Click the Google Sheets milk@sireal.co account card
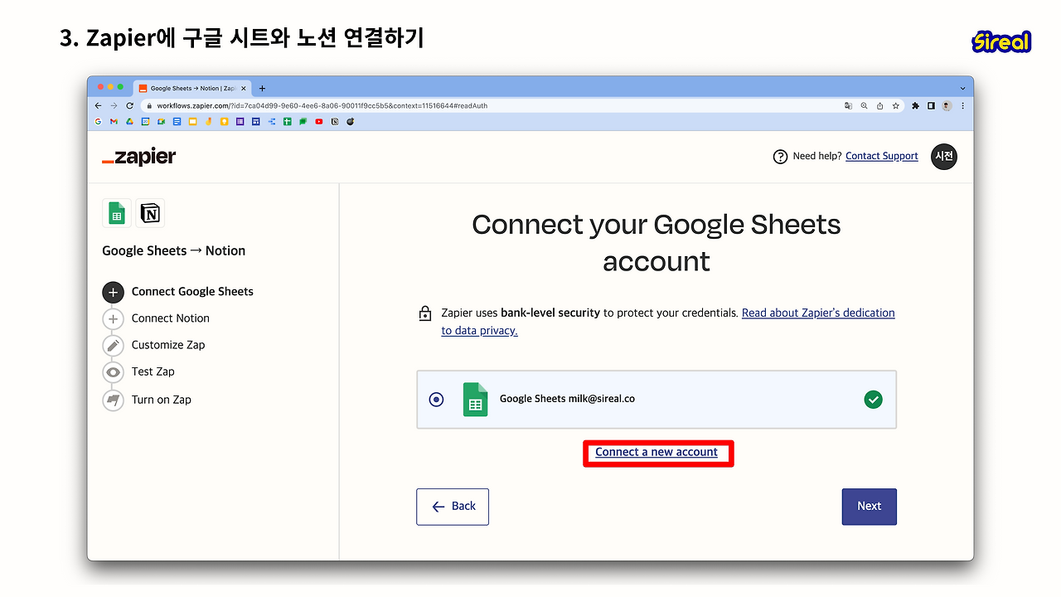1061x597 pixels. [656, 400]
